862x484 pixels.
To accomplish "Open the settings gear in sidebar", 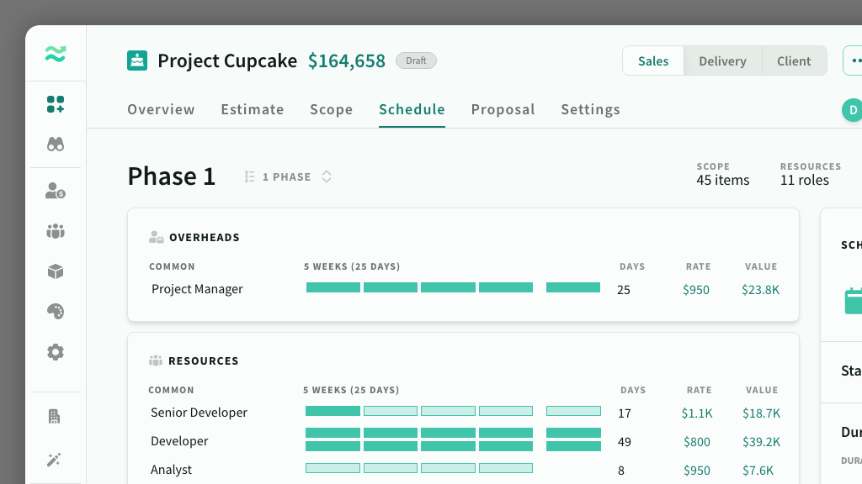I will pyautogui.click(x=56, y=352).
